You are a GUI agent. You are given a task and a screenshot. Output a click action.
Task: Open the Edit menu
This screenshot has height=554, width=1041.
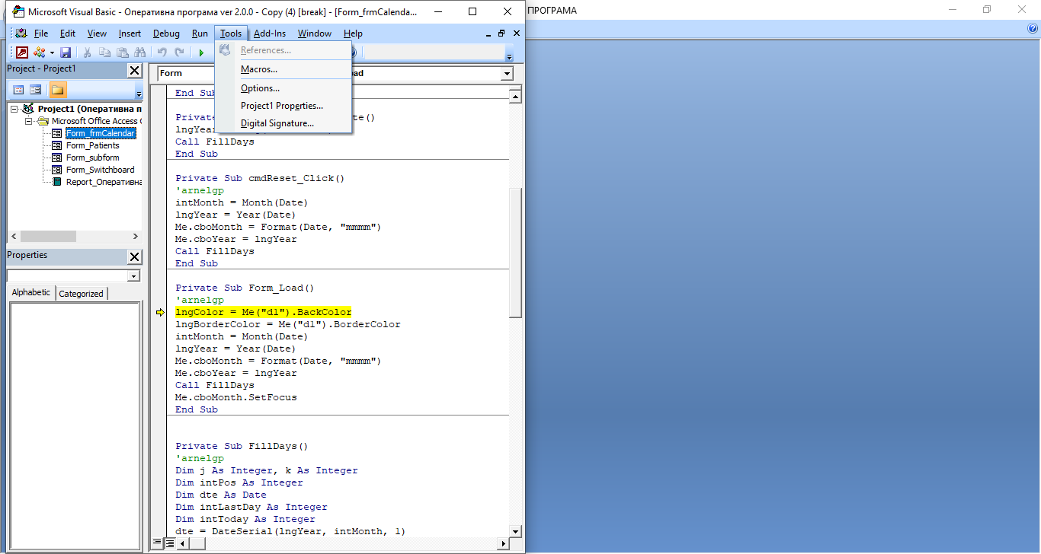click(x=68, y=33)
